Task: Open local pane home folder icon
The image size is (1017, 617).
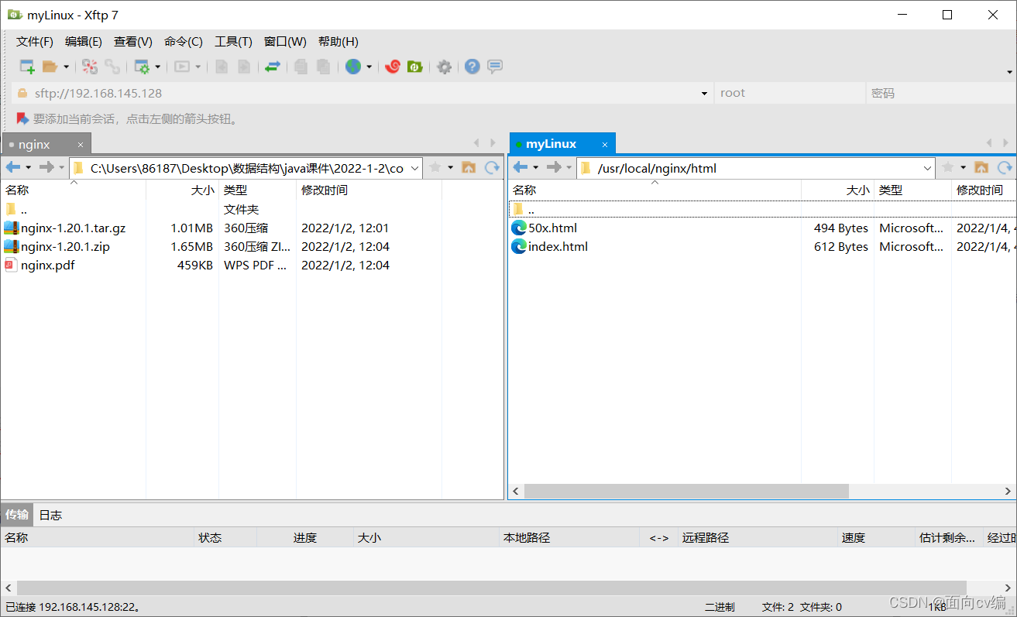Action: pyautogui.click(x=468, y=167)
